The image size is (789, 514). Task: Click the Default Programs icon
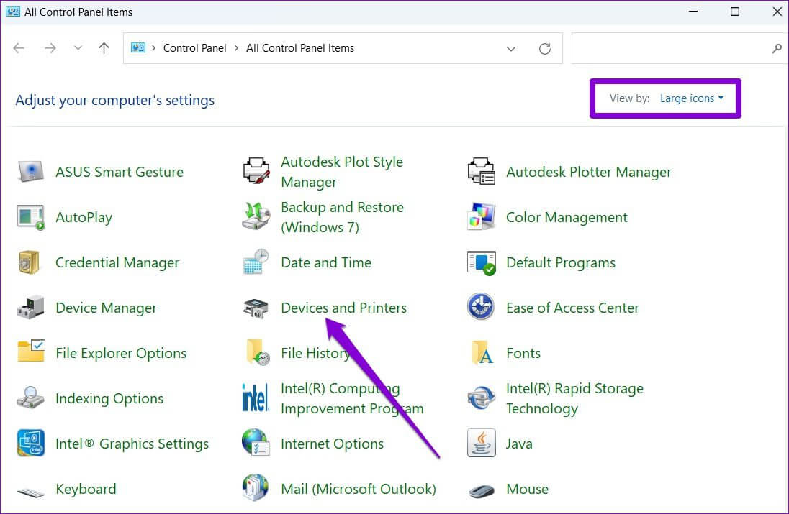(482, 263)
